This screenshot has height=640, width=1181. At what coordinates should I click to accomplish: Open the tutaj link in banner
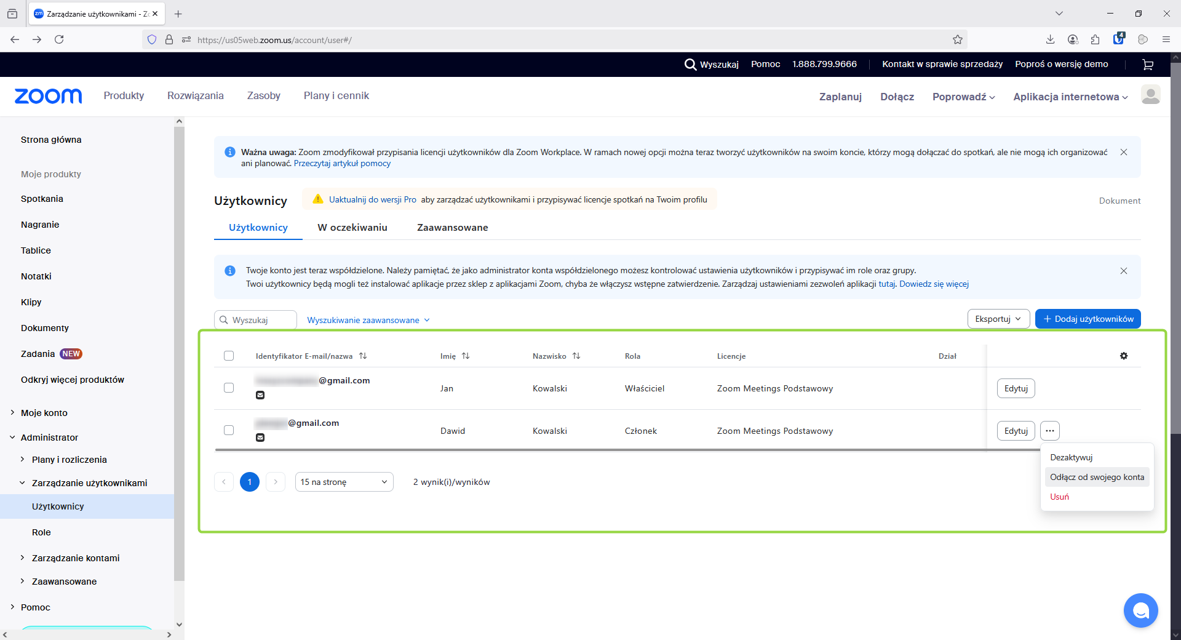tap(886, 284)
